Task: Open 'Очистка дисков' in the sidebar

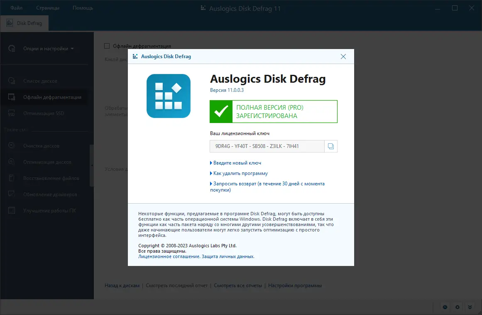Action: point(41,146)
